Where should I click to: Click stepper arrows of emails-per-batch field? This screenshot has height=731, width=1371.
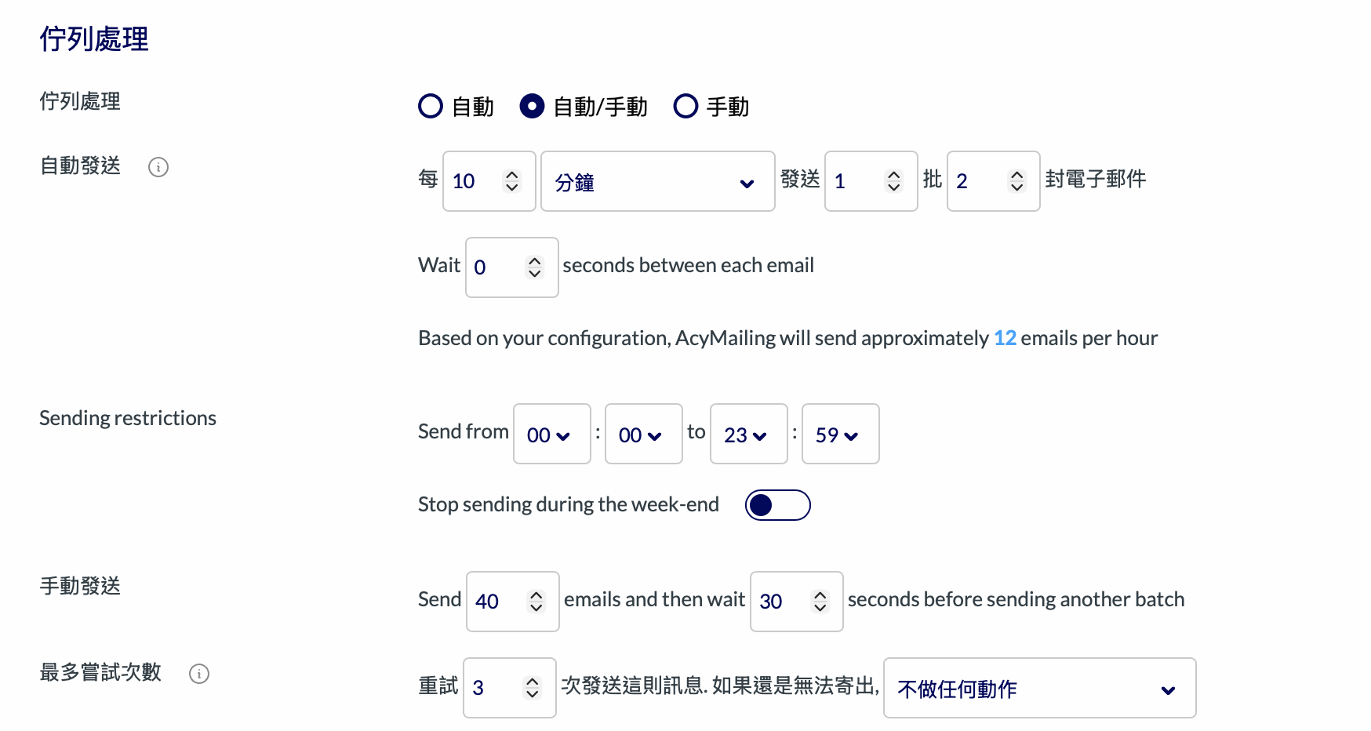click(x=1016, y=181)
